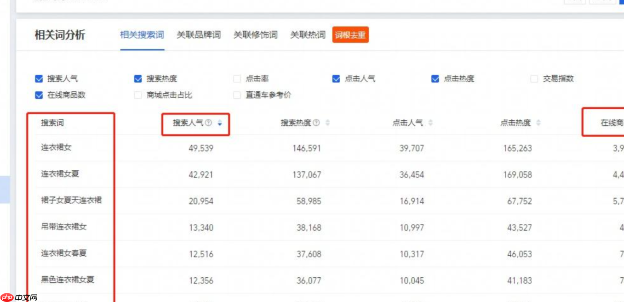Uncheck the 搜索人气 checkbox
This screenshot has width=624, height=302.
click(x=39, y=79)
